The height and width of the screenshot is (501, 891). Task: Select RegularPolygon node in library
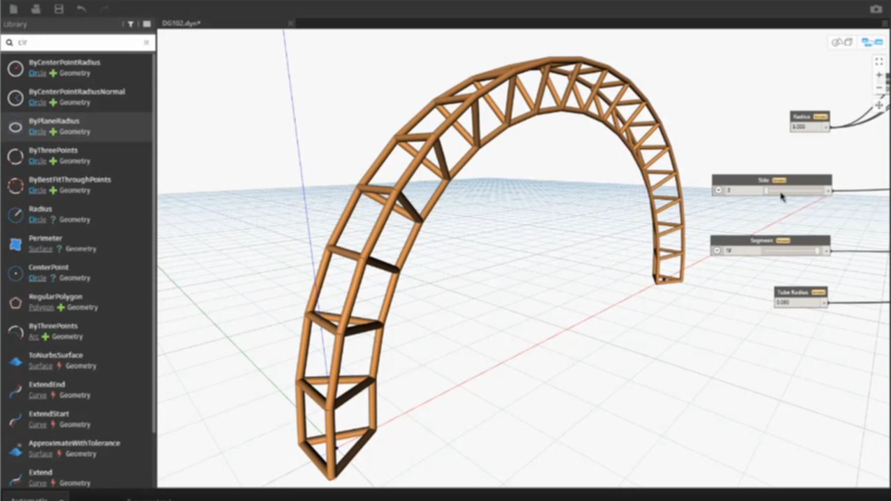(55, 297)
